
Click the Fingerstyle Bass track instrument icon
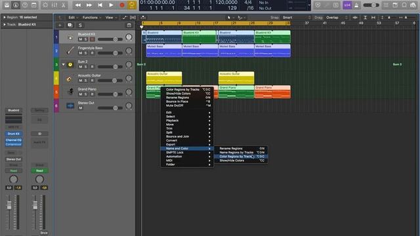coord(70,50)
